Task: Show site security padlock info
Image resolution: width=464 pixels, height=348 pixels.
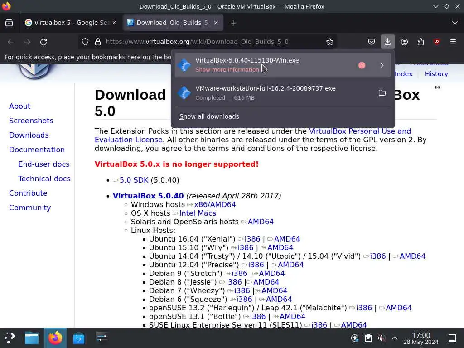Action: (x=98, y=42)
